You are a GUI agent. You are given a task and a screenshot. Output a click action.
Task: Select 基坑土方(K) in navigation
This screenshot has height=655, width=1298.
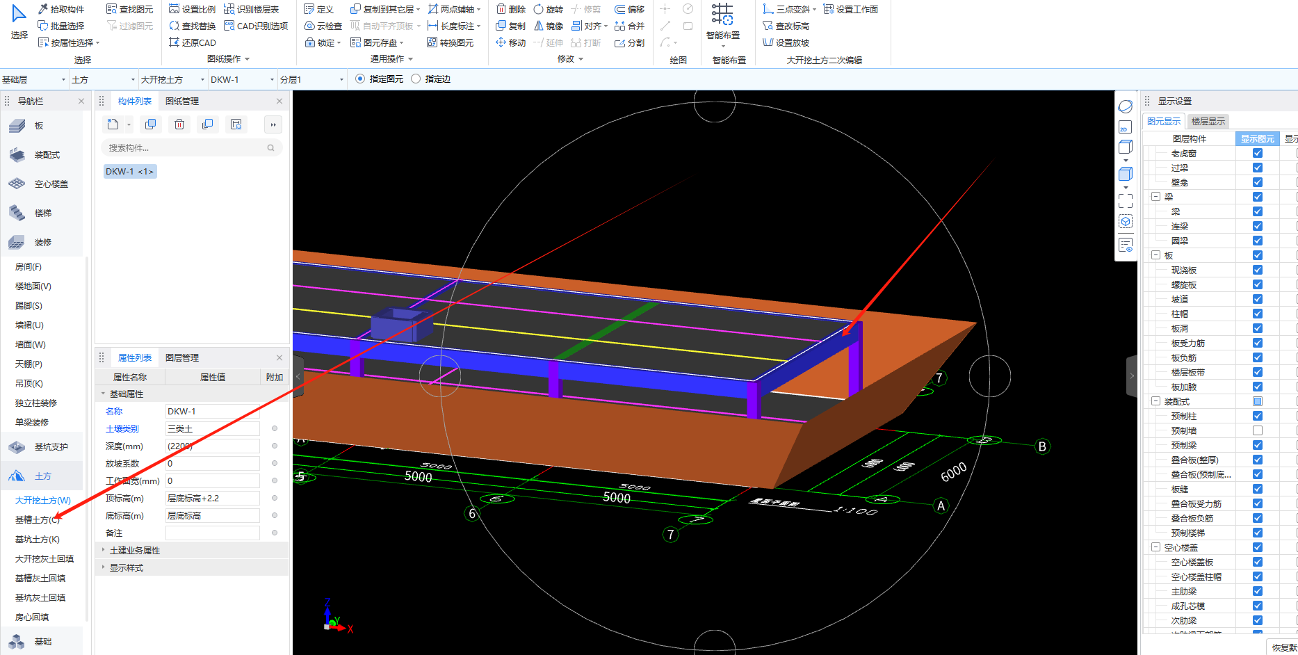point(38,539)
